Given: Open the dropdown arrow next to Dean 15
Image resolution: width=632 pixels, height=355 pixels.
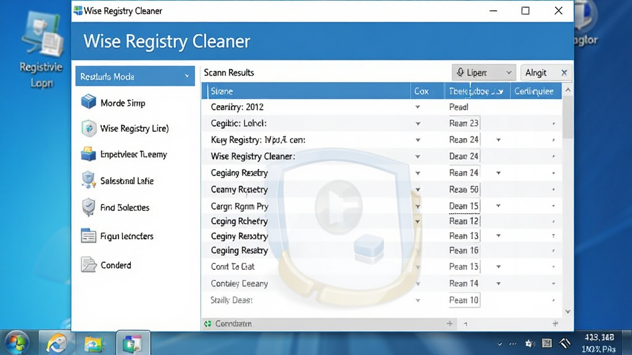Looking at the screenshot, I should tap(499, 206).
